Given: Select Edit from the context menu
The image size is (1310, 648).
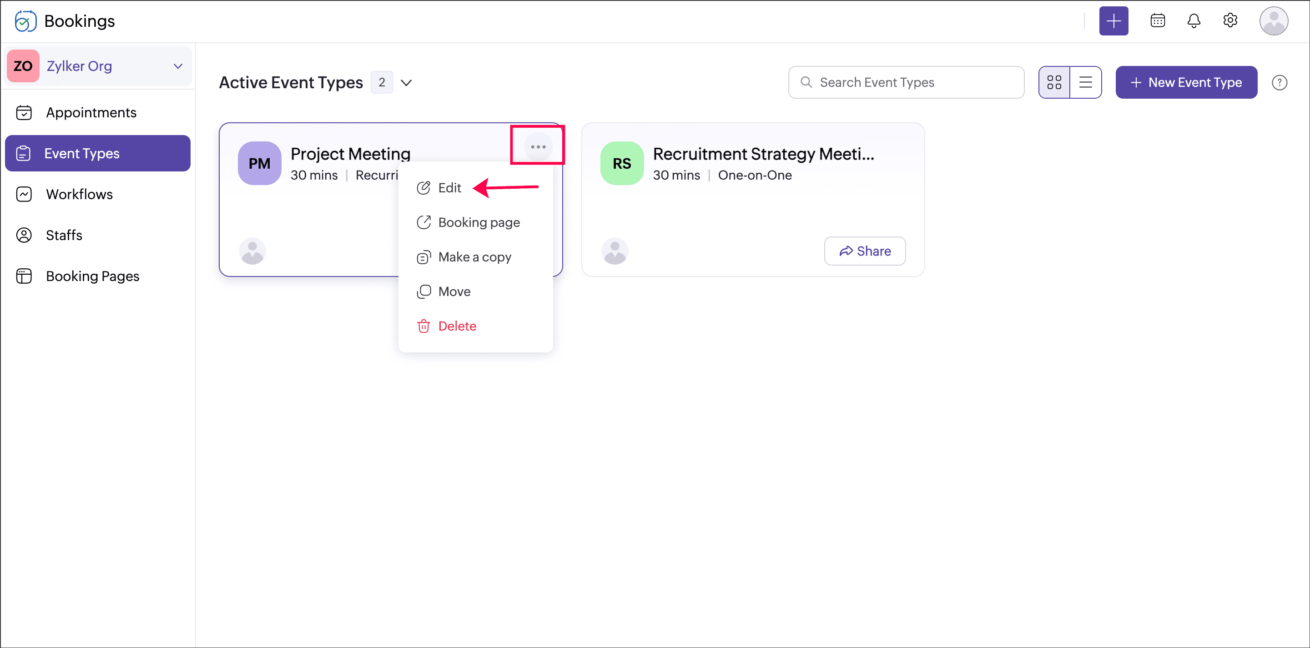Looking at the screenshot, I should point(449,188).
